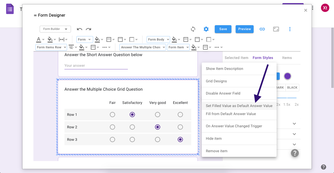
Task: Open the Form Builder dropdown
Action: [x=55, y=29]
